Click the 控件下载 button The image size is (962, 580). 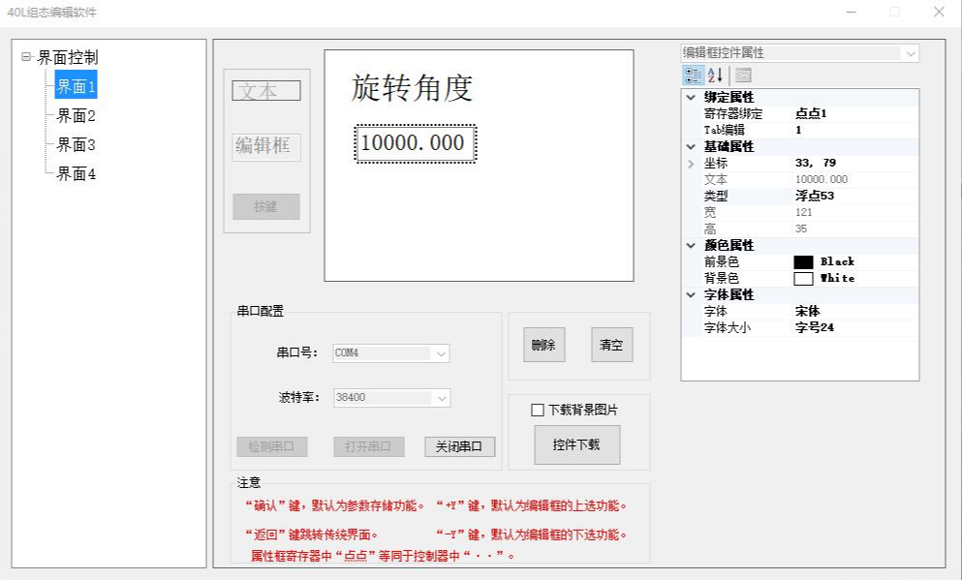tap(576, 445)
